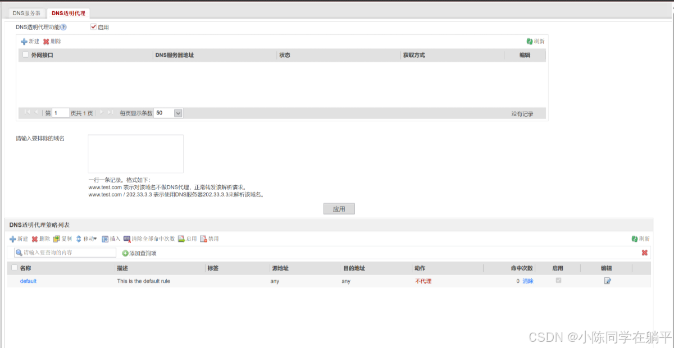Click the 源地址 column header

pyautogui.click(x=280, y=268)
